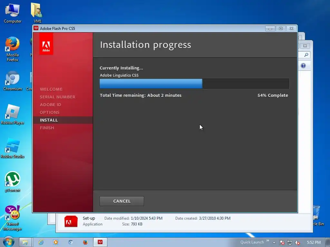Open Help in the background Explorer window
This screenshot has height=247, width=330.
[x=303, y=66]
